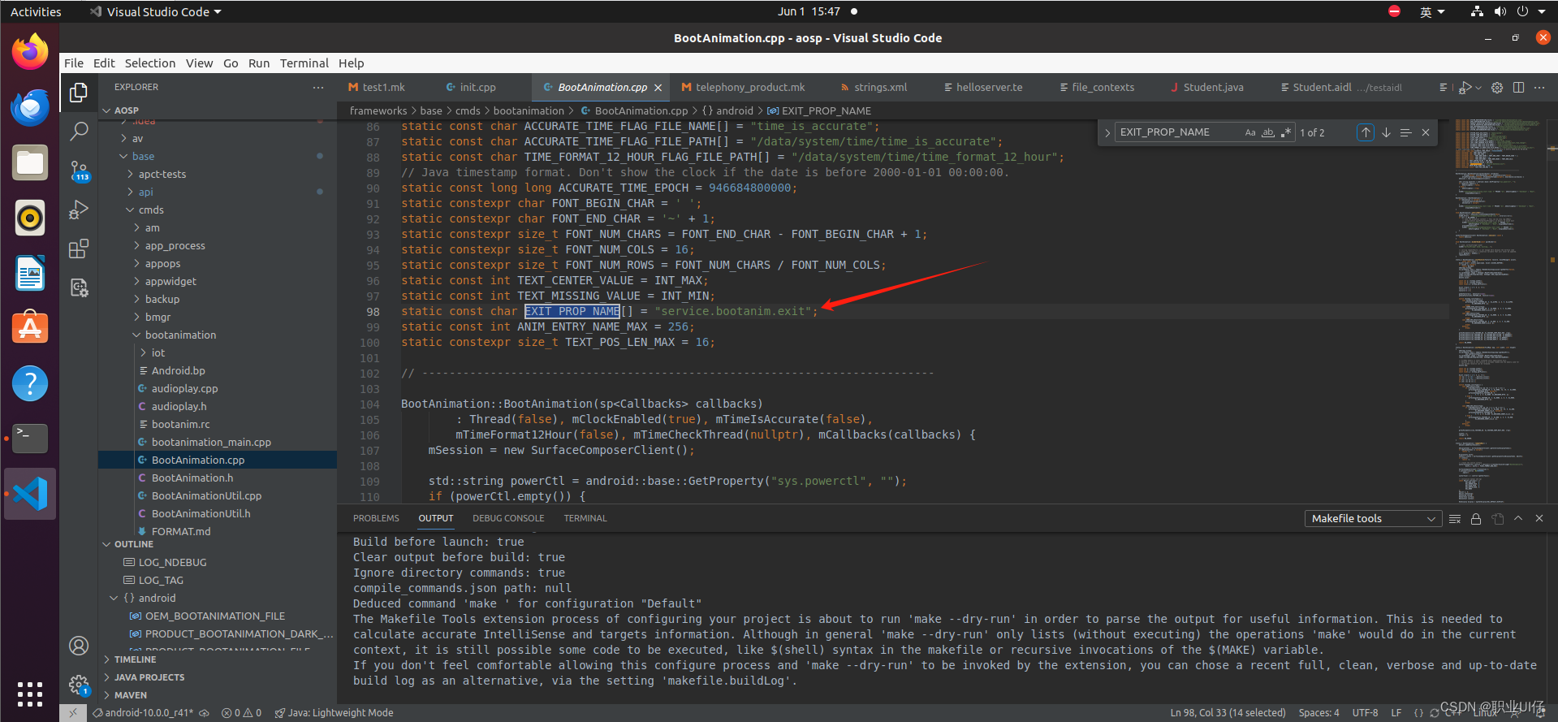
Task: Go to previous match in find widget
Action: [x=1366, y=132]
